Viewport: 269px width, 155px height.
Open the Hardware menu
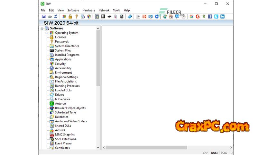88,10
